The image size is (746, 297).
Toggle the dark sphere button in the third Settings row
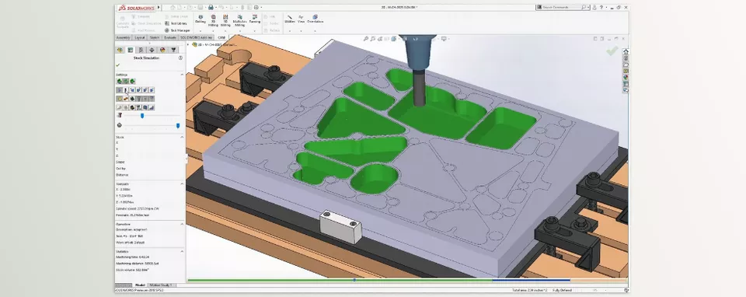(x=132, y=99)
